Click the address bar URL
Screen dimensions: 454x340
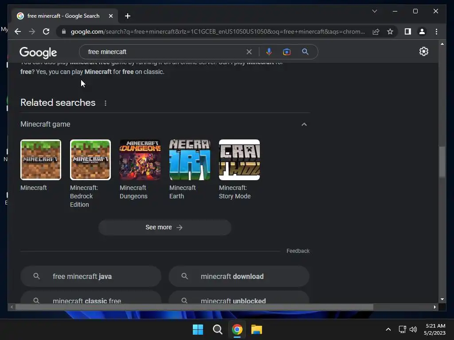[x=218, y=31]
